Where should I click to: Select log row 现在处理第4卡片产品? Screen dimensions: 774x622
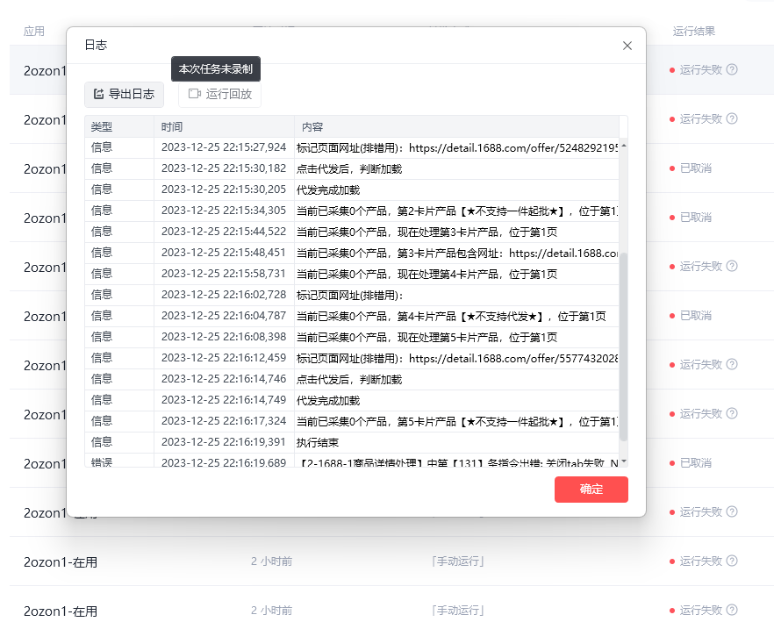(352, 274)
